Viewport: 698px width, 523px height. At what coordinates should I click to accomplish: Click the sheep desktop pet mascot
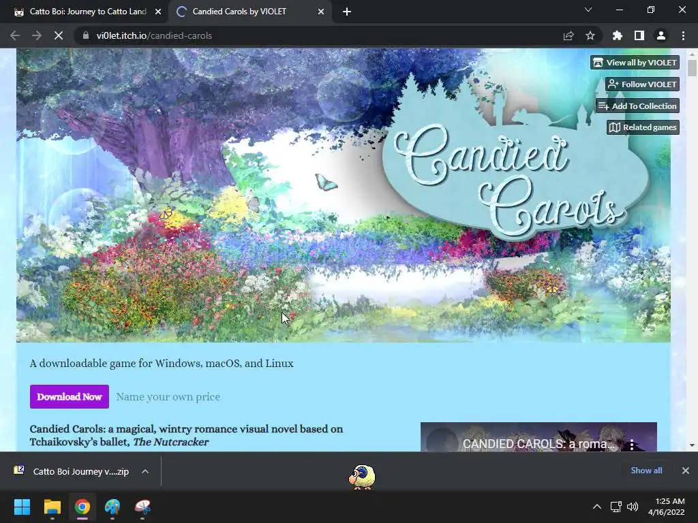tap(361, 477)
